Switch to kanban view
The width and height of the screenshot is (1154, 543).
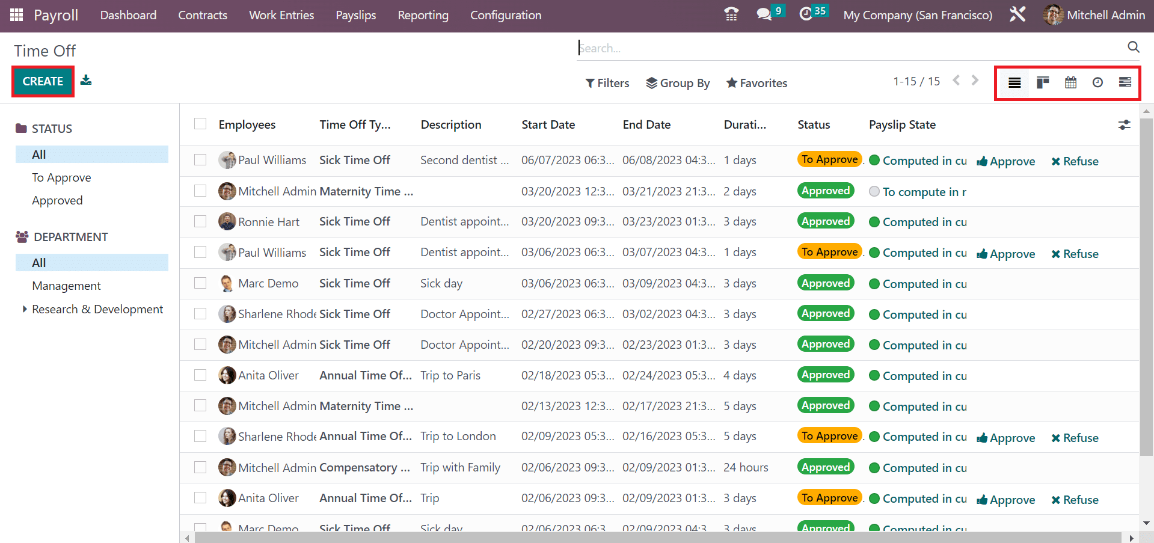[x=1043, y=82]
